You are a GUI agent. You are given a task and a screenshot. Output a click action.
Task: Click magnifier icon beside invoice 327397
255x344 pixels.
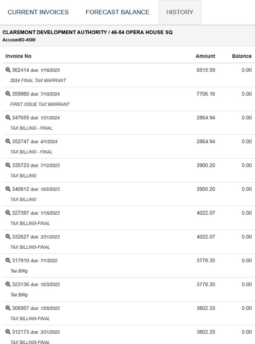[x=8, y=213]
